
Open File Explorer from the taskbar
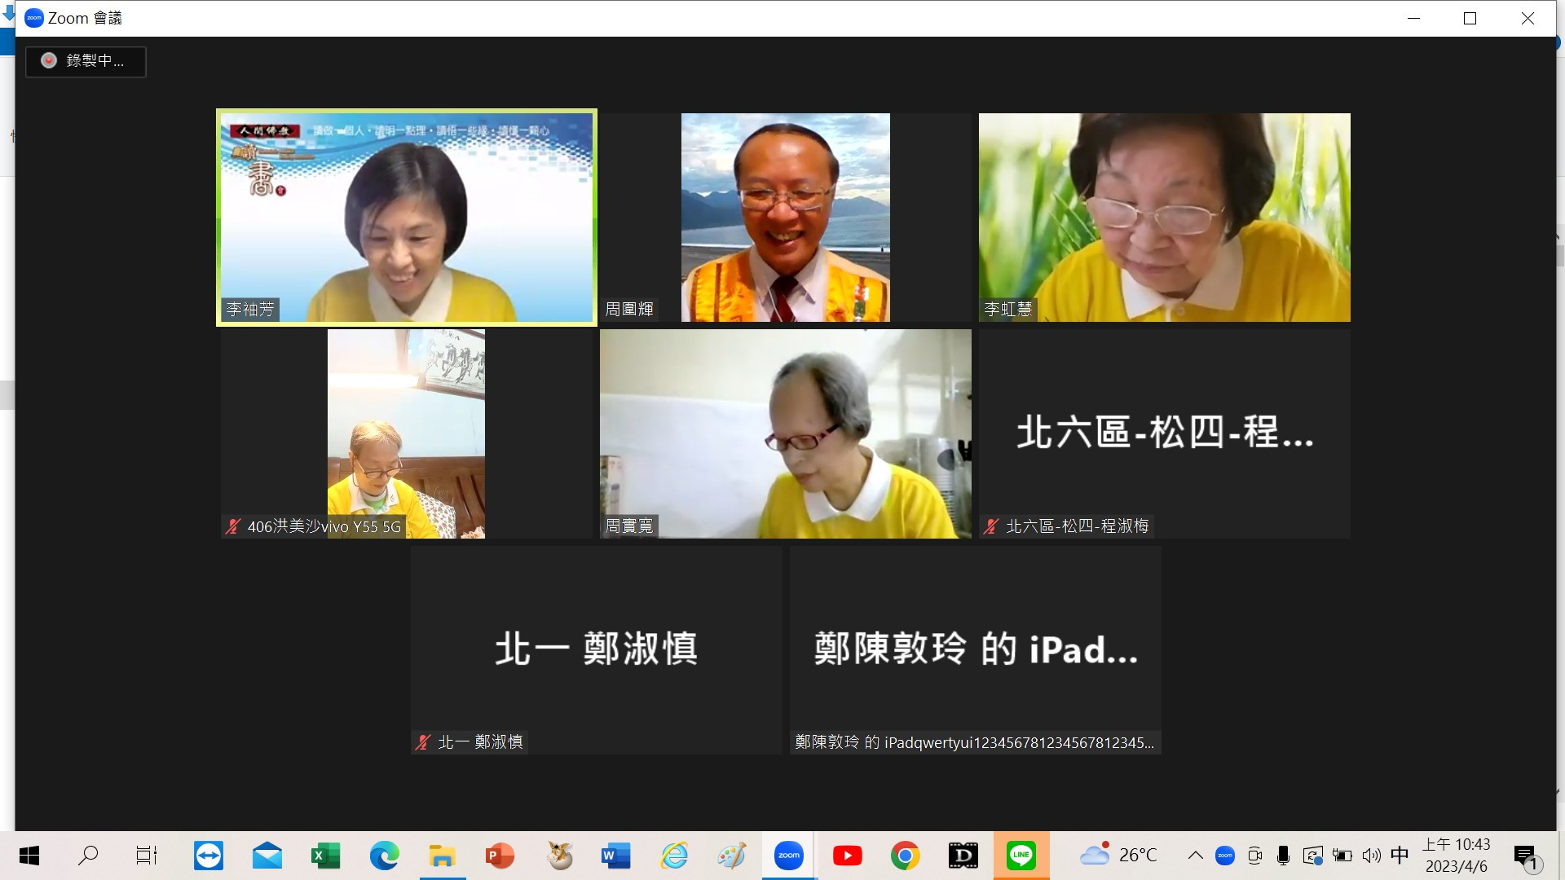coord(442,856)
